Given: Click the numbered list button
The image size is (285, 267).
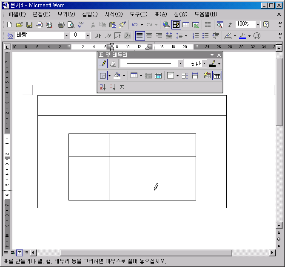Looking at the screenshot, I should click(x=196, y=36).
